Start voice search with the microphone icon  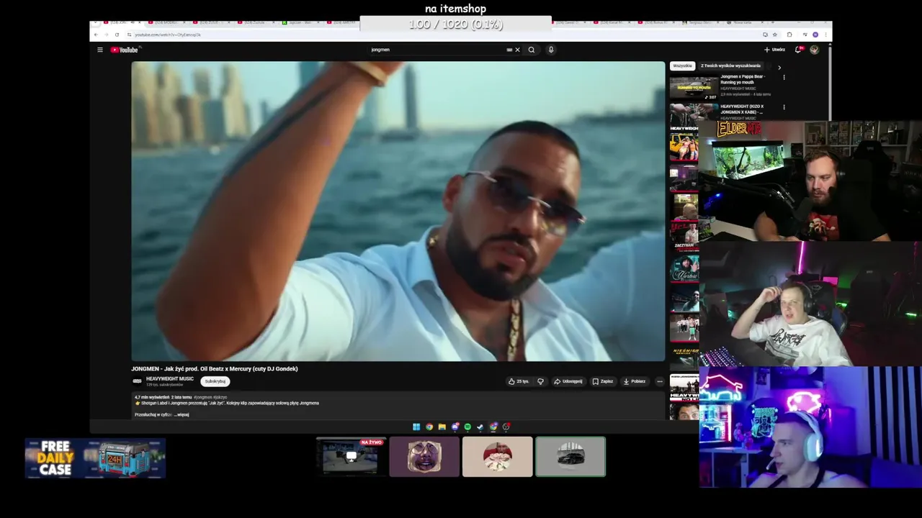pos(551,50)
